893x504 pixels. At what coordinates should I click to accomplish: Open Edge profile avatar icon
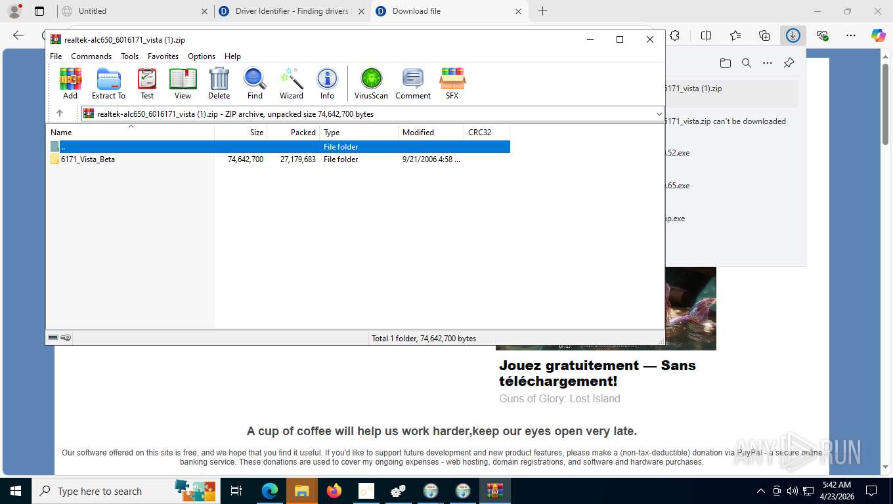click(14, 11)
